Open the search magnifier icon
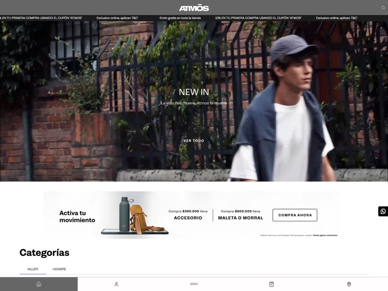Screen dimensions: 388x291 (x=383, y=8)
